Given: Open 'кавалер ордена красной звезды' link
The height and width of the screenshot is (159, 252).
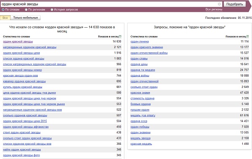Looking at the screenshot, I should tap(24, 81).
